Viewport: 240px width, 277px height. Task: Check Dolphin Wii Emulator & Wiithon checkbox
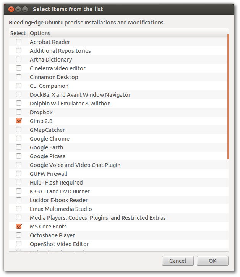[x=19, y=103]
